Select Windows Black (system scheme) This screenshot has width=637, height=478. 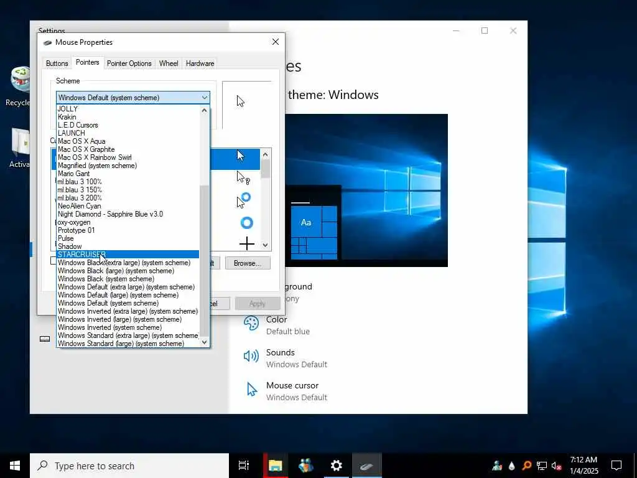click(x=128, y=279)
